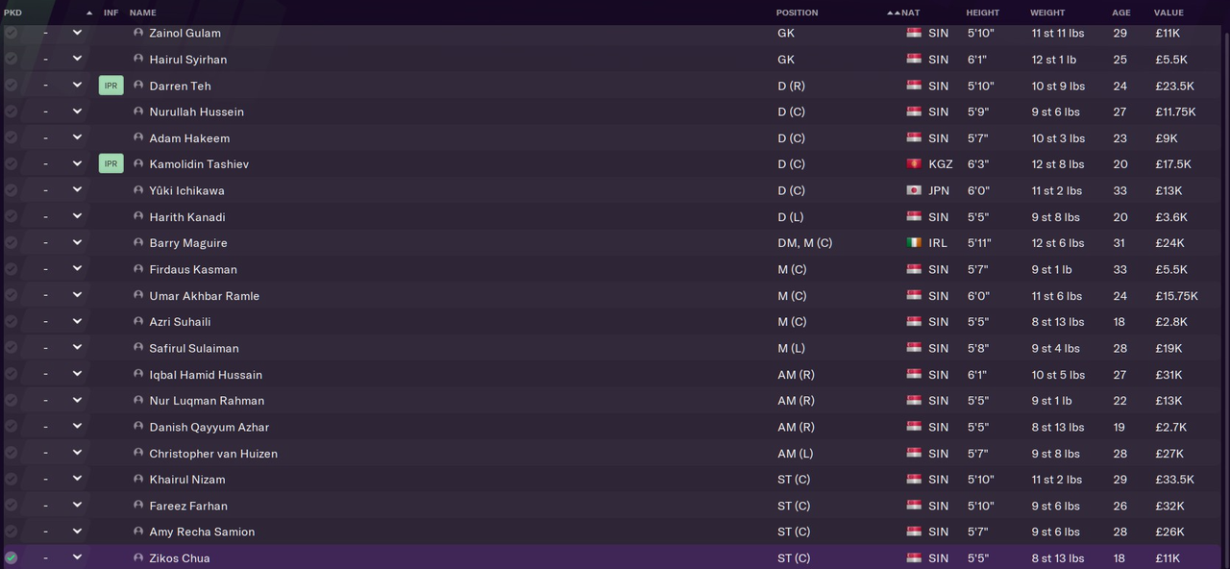The image size is (1230, 569).
Task: Click the Ireland flag for Barry Maguire
Action: click(x=914, y=243)
